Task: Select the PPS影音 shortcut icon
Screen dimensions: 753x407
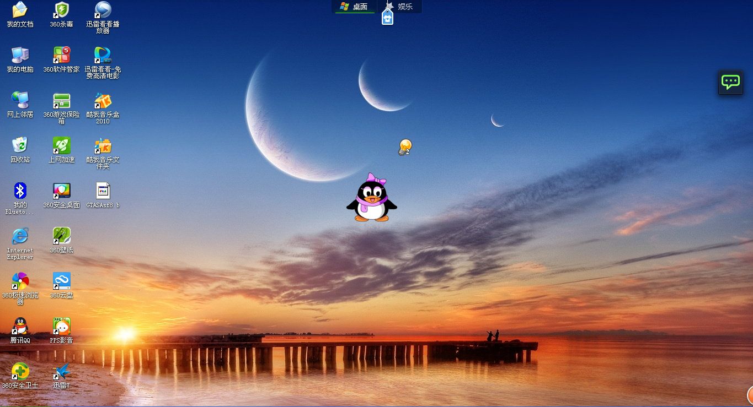Action: [61, 326]
